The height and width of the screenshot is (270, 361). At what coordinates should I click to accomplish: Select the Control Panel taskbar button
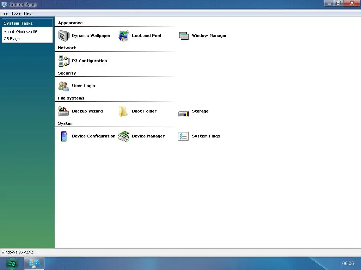[x=34, y=263]
